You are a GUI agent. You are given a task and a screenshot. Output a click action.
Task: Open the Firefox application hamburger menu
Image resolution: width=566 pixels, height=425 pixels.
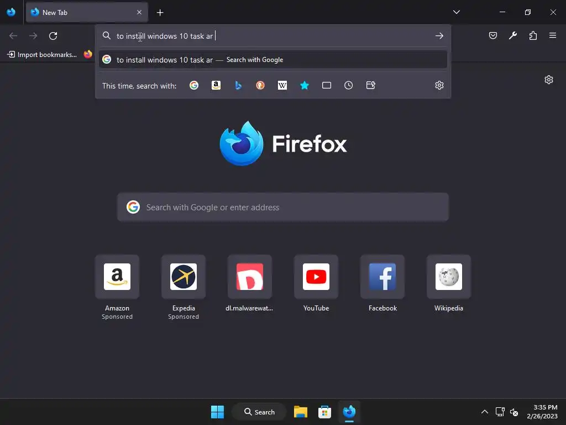553,35
